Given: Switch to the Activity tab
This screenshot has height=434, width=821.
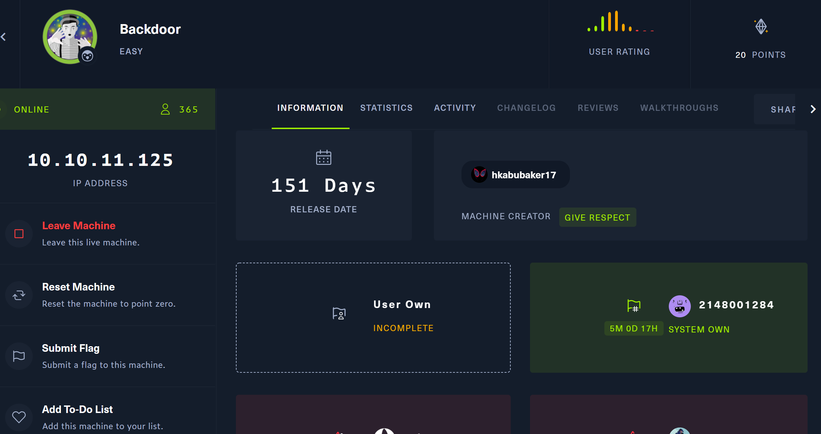Looking at the screenshot, I should pyautogui.click(x=455, y=108).
